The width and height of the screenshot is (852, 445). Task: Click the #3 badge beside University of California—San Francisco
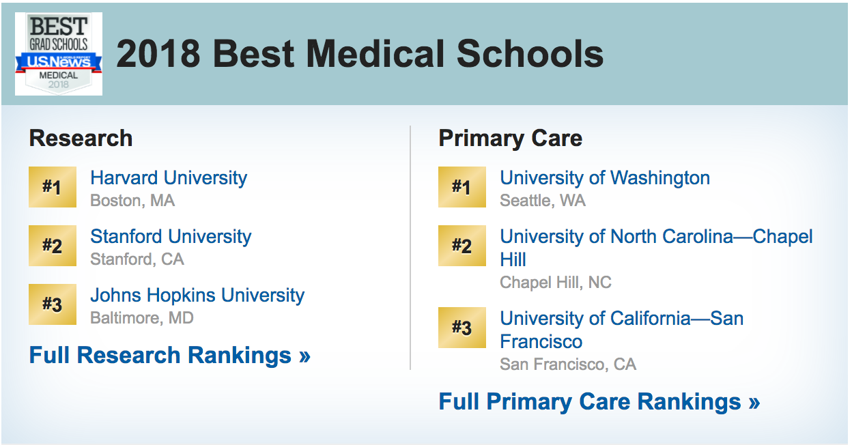462,328
